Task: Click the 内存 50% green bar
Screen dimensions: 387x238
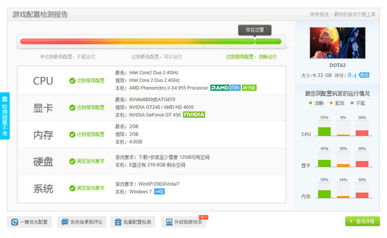Action: (324, 194)
